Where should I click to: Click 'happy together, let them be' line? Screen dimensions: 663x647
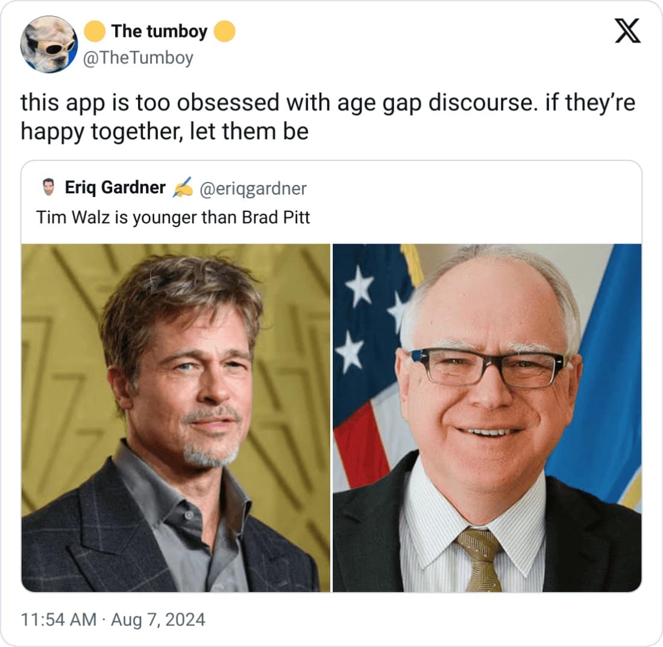pos(165,131)
